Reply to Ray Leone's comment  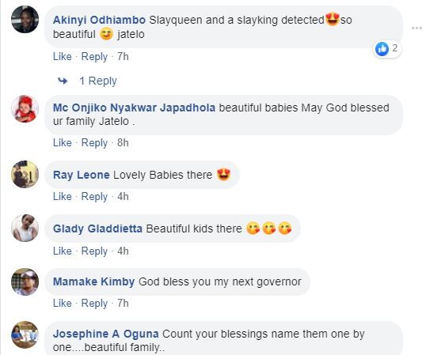click(94, 196)
